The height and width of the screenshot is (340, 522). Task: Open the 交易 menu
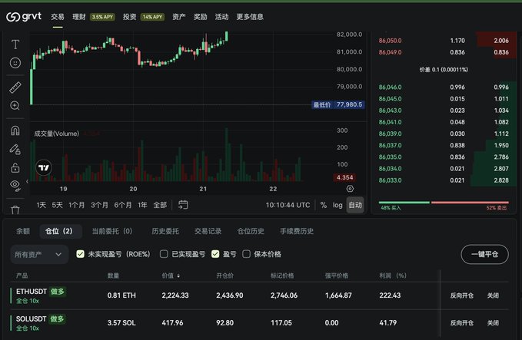[58, 17]
